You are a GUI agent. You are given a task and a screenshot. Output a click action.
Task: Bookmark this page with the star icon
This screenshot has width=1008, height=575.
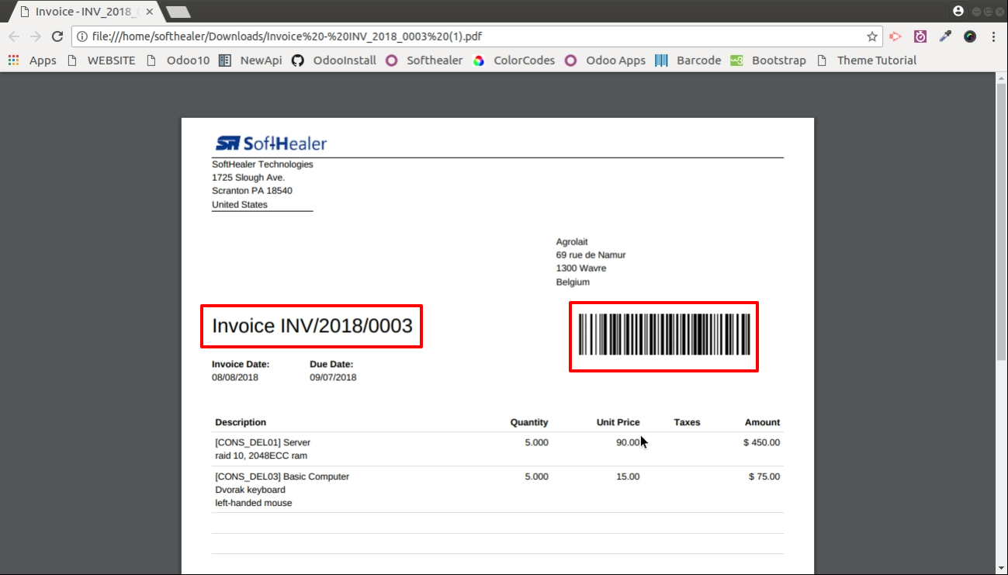(x=872, y=36)
